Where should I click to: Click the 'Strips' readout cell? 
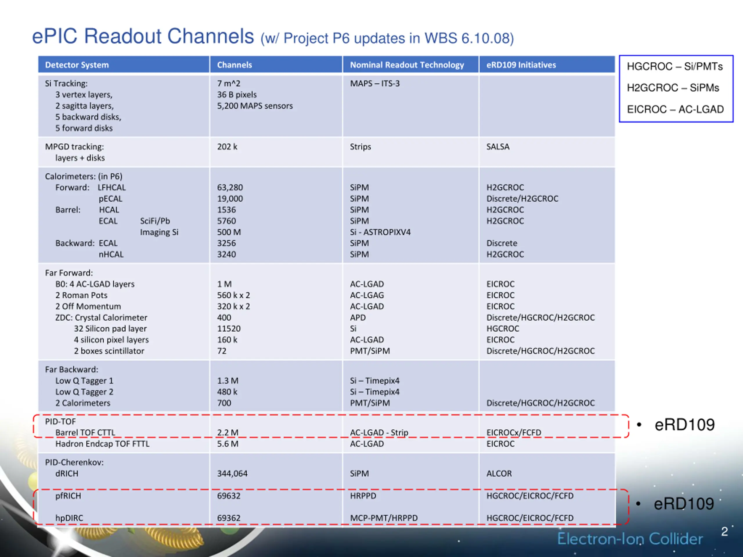(x=360, y=147)
